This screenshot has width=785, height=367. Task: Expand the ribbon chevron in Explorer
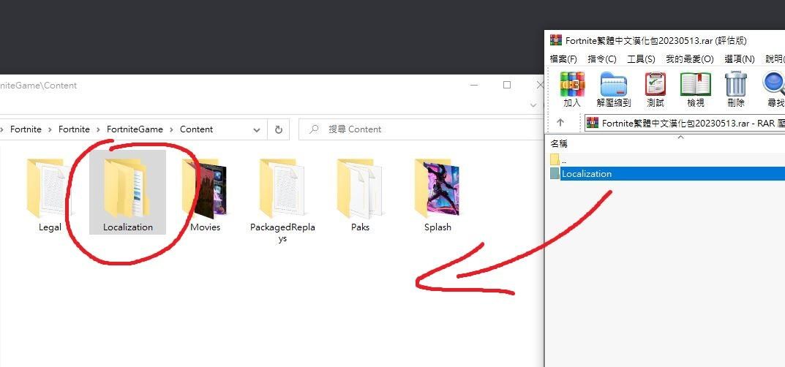pos(533,105)
